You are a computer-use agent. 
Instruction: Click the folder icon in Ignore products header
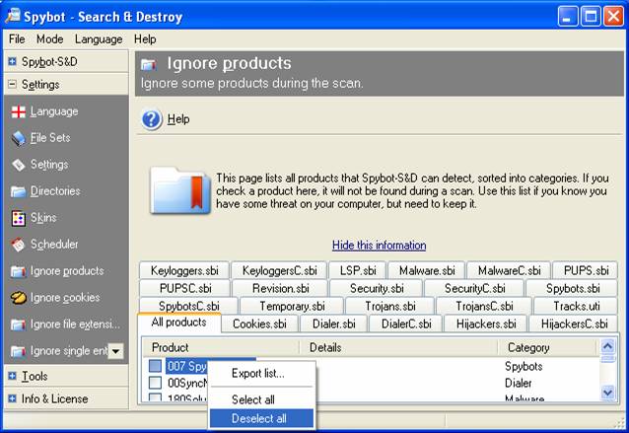click(149, 64)
